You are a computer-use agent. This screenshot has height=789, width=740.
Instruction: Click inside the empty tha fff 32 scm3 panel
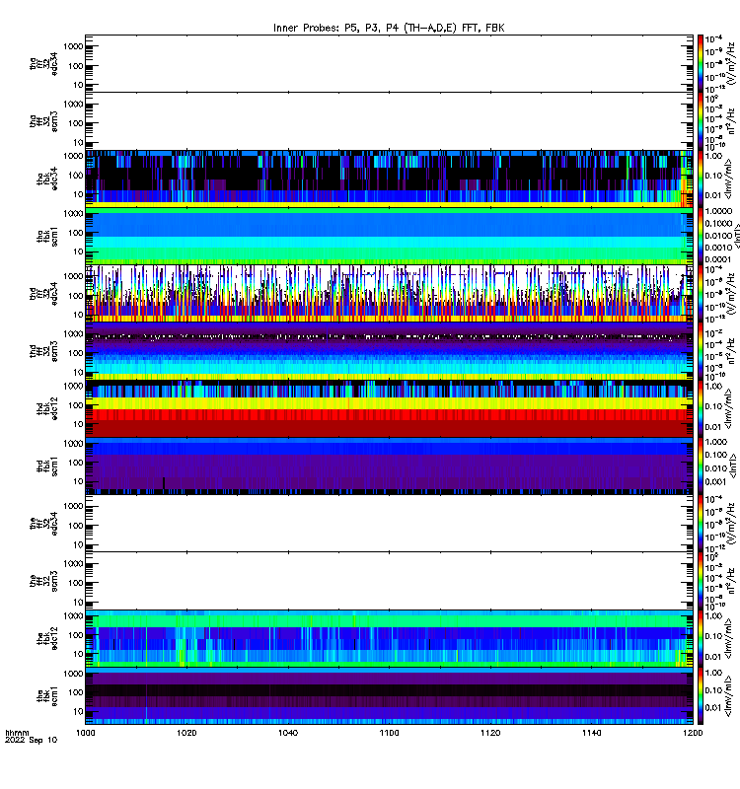pos(389,121)
